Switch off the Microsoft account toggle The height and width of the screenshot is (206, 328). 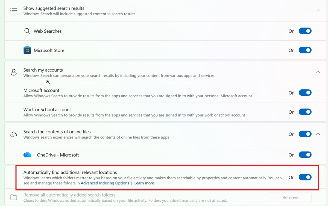305,93
